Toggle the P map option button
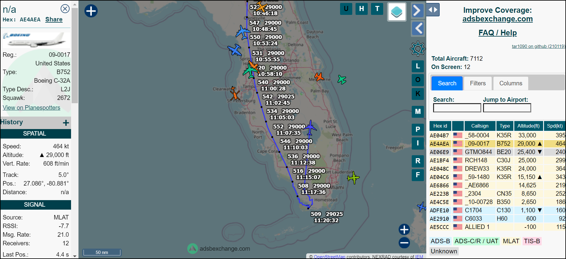Image resolution: width=566 pixels, height=259 pixels. pos(418,129)
